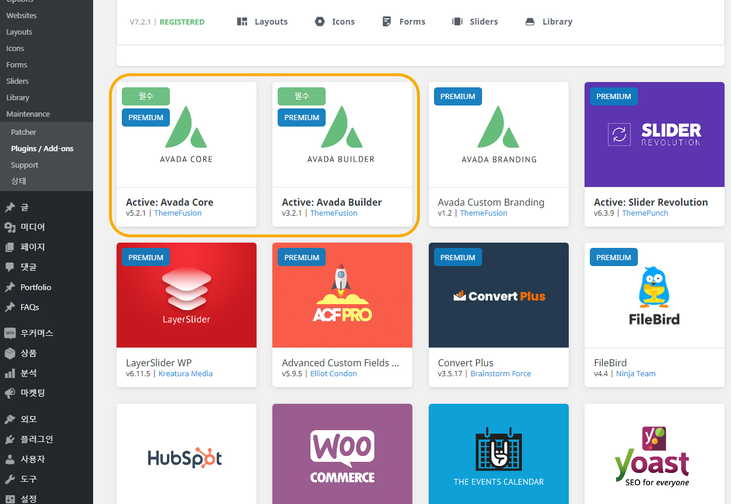Click the Icons hexagon icon in header

coord(320,22)
